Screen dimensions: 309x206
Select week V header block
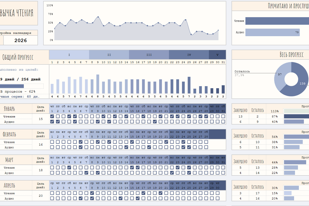click(217, 55)
